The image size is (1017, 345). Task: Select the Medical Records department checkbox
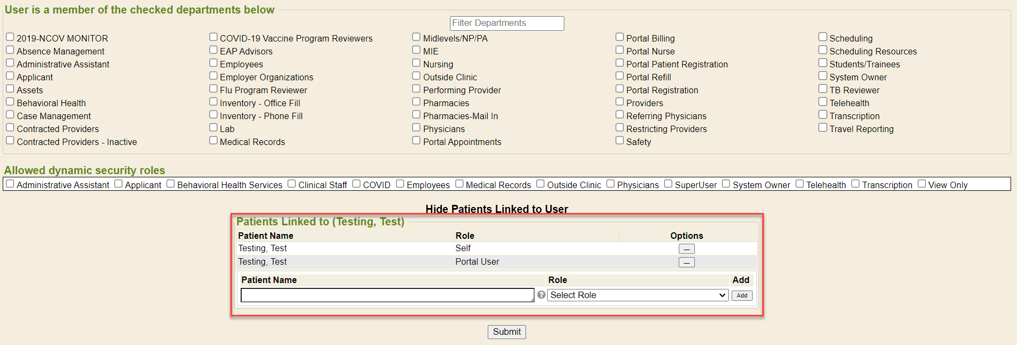pyautogui.click(x=214, y=141)
